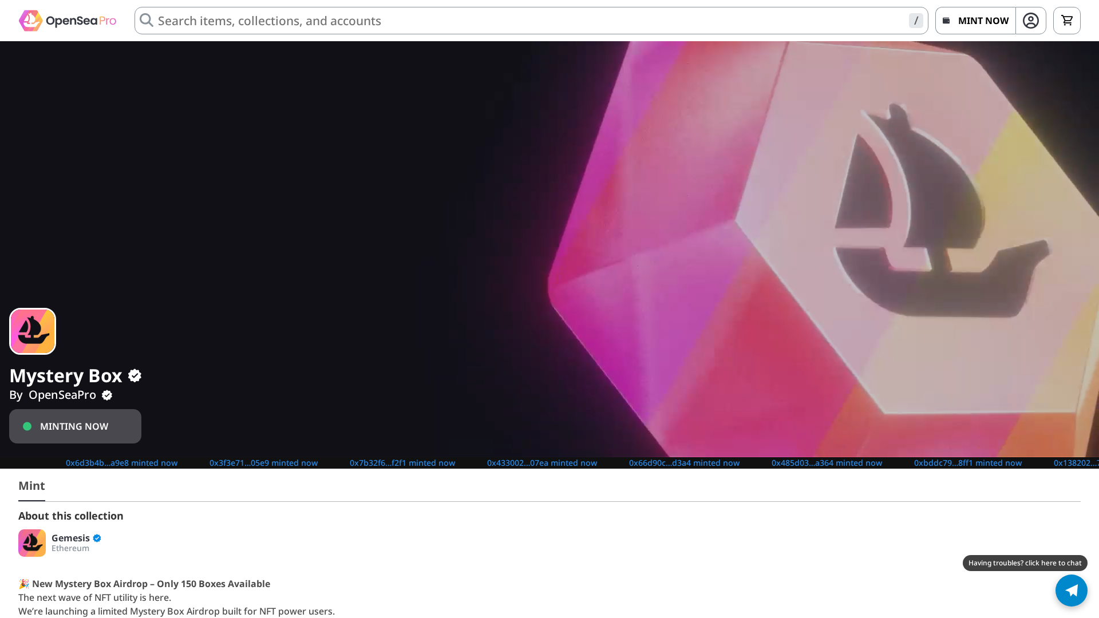Open the 0x6d3b4b...a9e8 minted now link
The height and width of the screenshot is (618, 1099).
pyautogui.click(x=121, y=463)
